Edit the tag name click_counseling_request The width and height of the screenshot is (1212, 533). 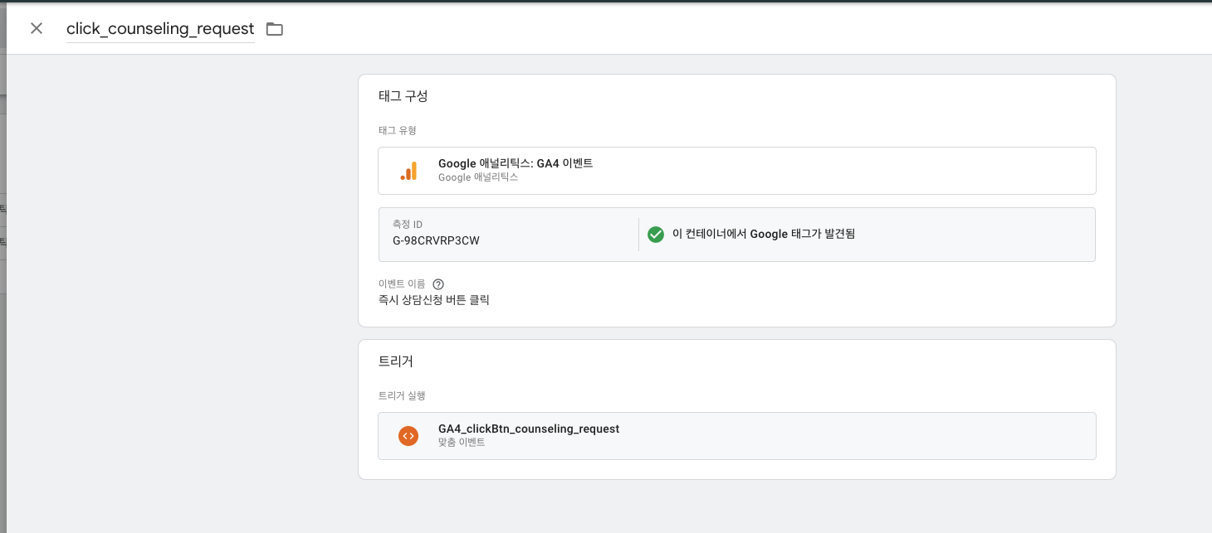160,29
